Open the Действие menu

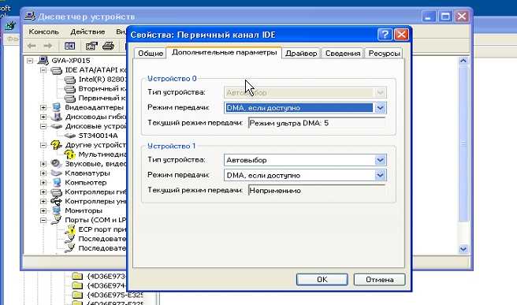(87, 32)
